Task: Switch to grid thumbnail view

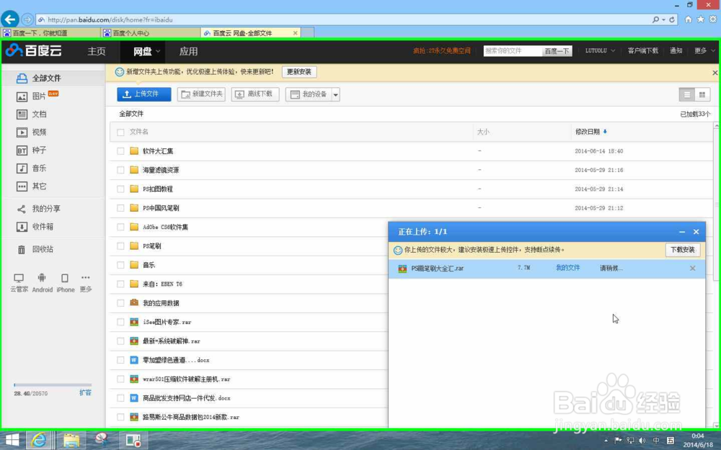Action: coord(702,94)
